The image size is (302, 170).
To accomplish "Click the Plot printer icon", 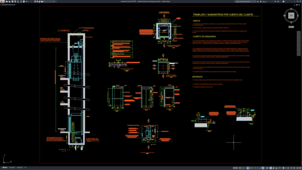I will pyautogui.click(x=24, y=1).
